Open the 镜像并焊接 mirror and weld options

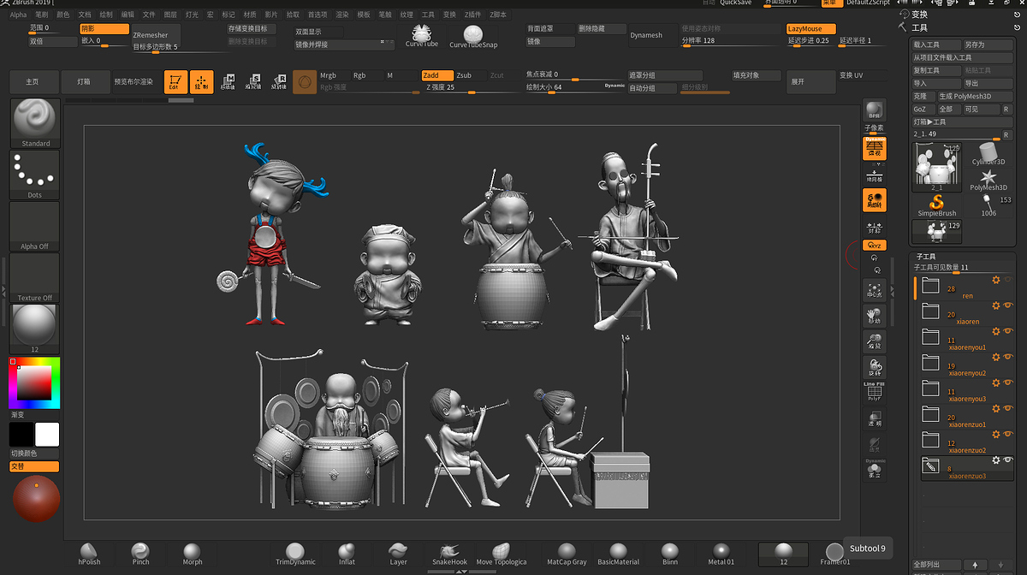tap(344, 44)
